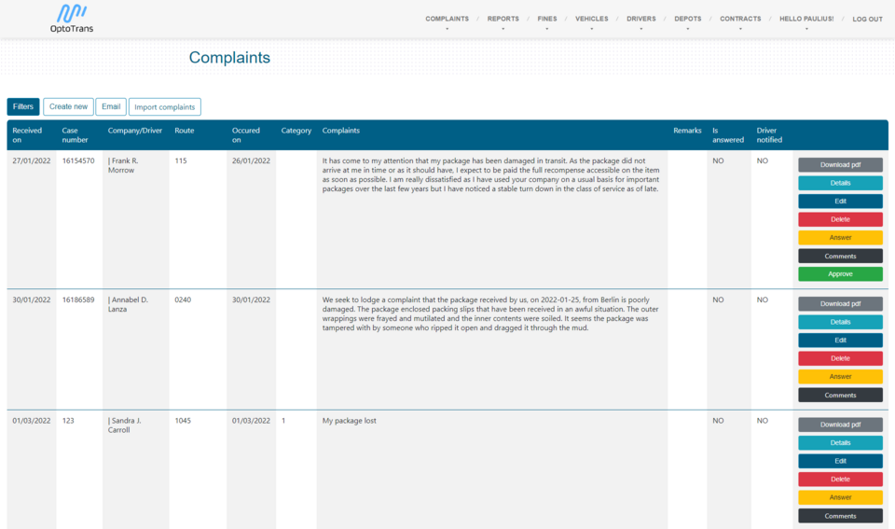Open the Hello Paulius user menu
Screen dimensions: 895x529
(x=806, y=19)
